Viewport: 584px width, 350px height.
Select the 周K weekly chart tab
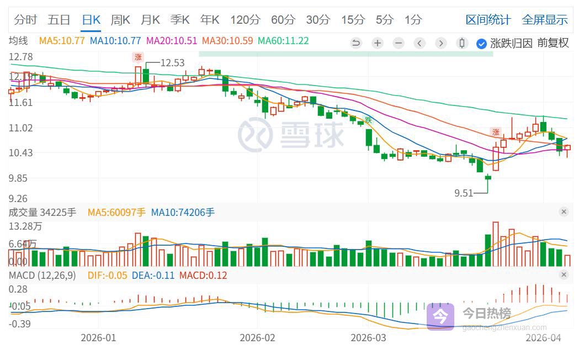tap(120, 20)
